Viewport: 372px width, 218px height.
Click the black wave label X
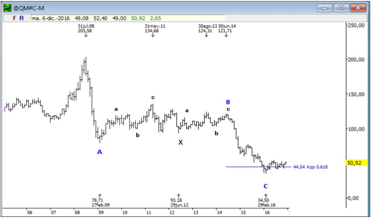click(181, 142)
